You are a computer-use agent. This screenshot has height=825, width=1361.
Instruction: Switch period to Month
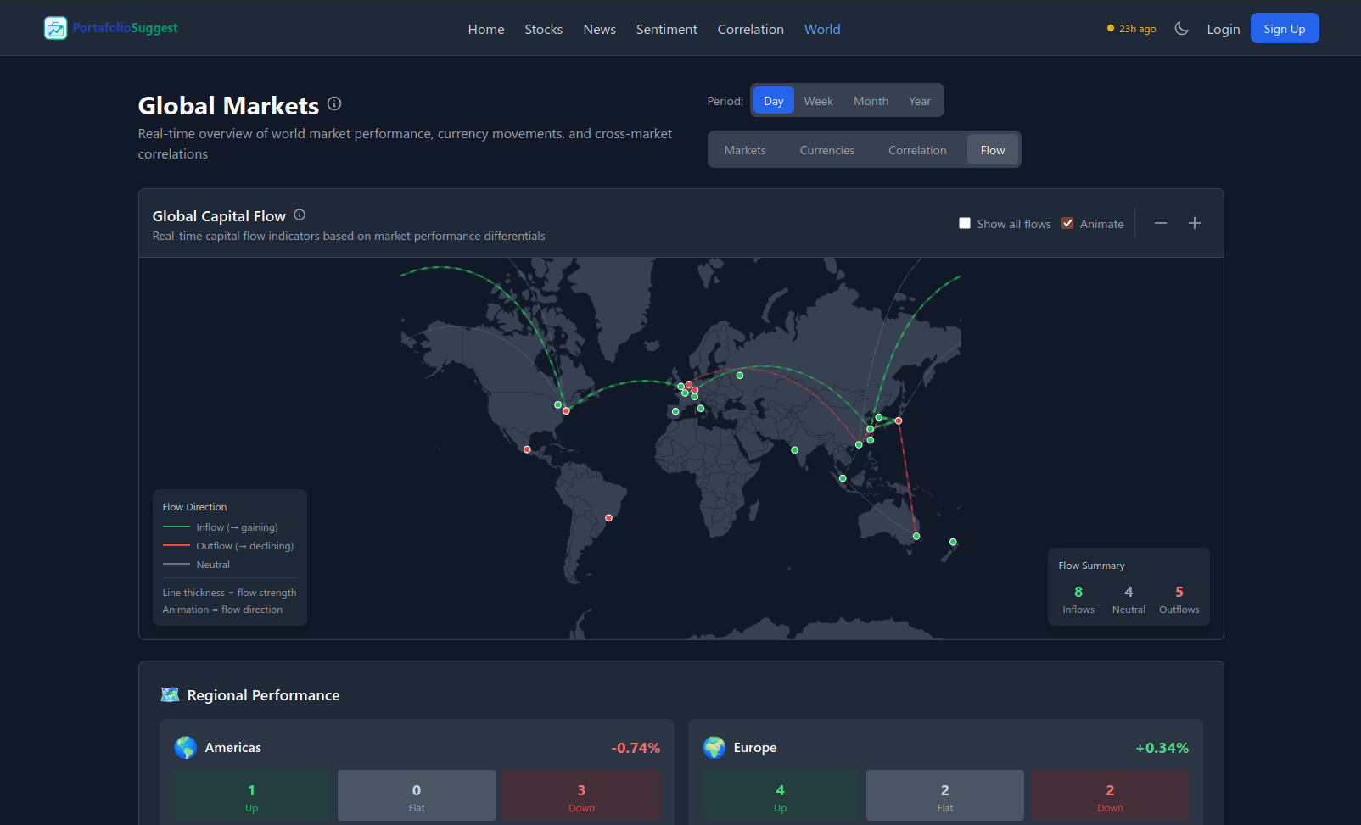[871, 101]
